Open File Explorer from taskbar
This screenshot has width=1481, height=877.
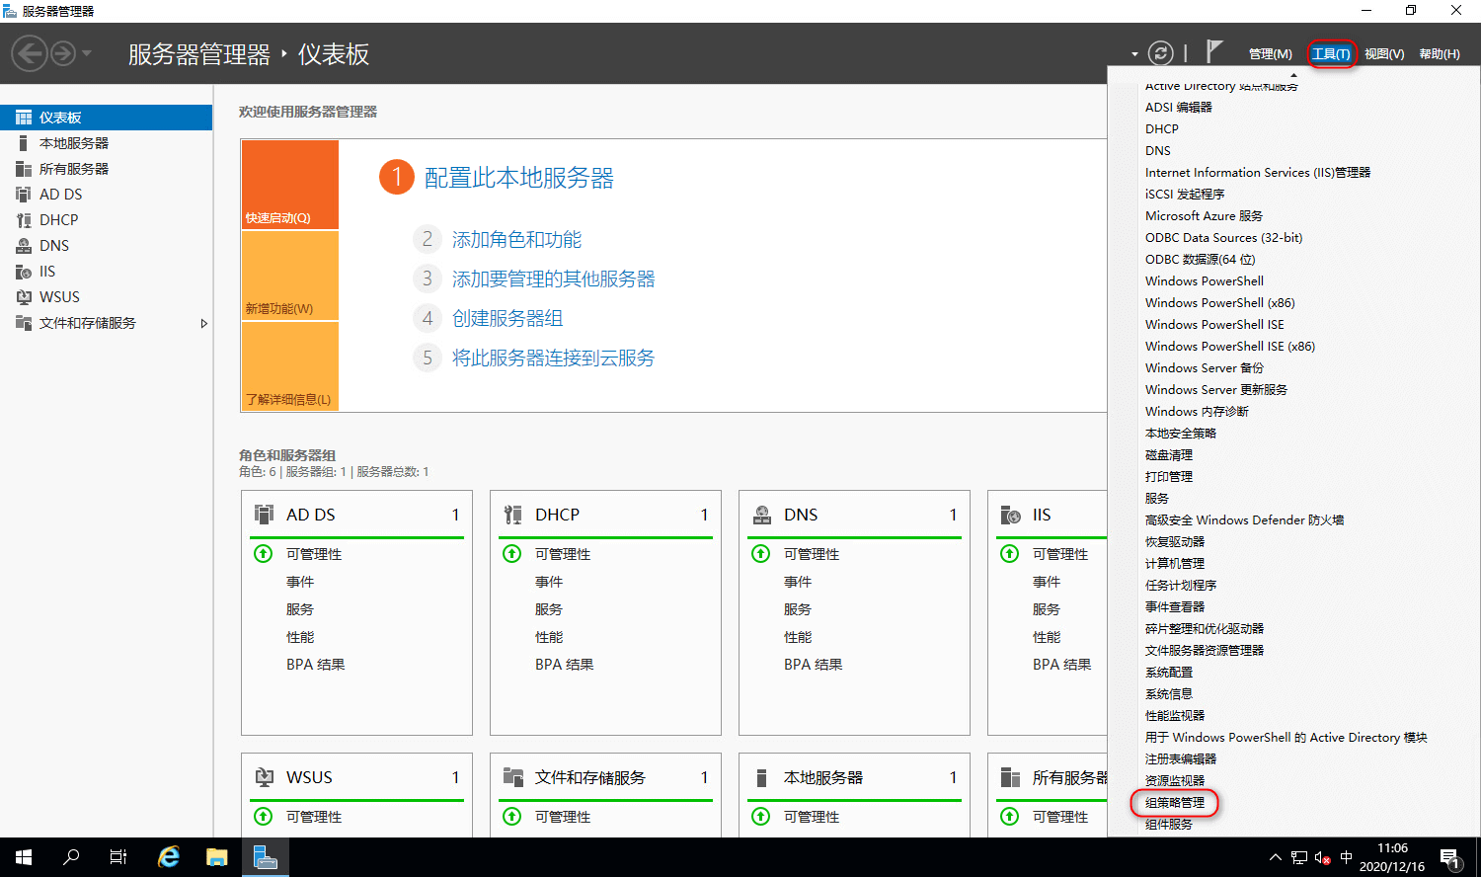coord(216,857)
